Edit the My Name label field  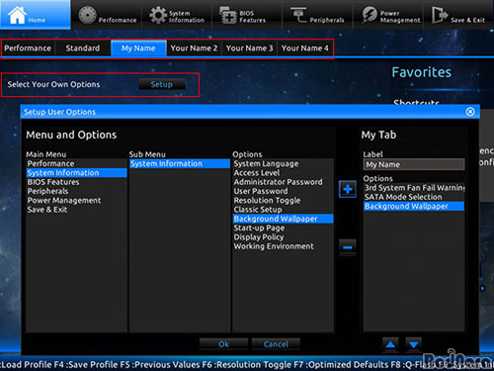[x=414, y=164]
